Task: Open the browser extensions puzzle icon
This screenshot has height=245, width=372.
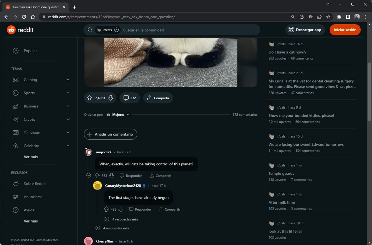Action: click(x=339, y=17)
